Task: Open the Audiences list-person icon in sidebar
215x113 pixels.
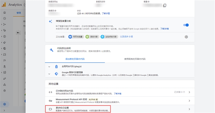Action: pos(5,78)
